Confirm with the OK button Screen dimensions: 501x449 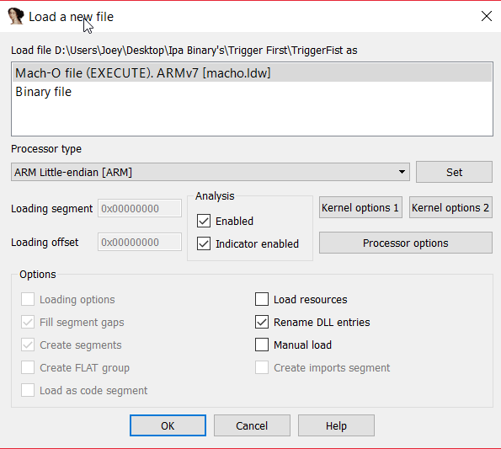(168, 425)
